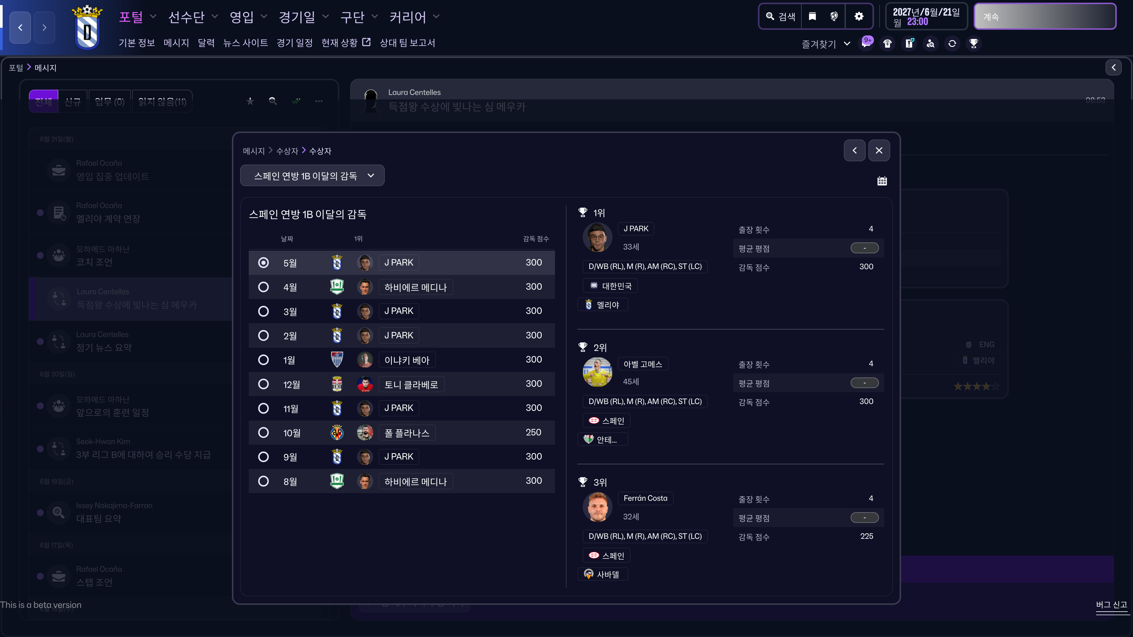Open the trophy icon in favorites bar
Screen dimensions: 1133x637
pyautogui.click(x=974, y=44)
